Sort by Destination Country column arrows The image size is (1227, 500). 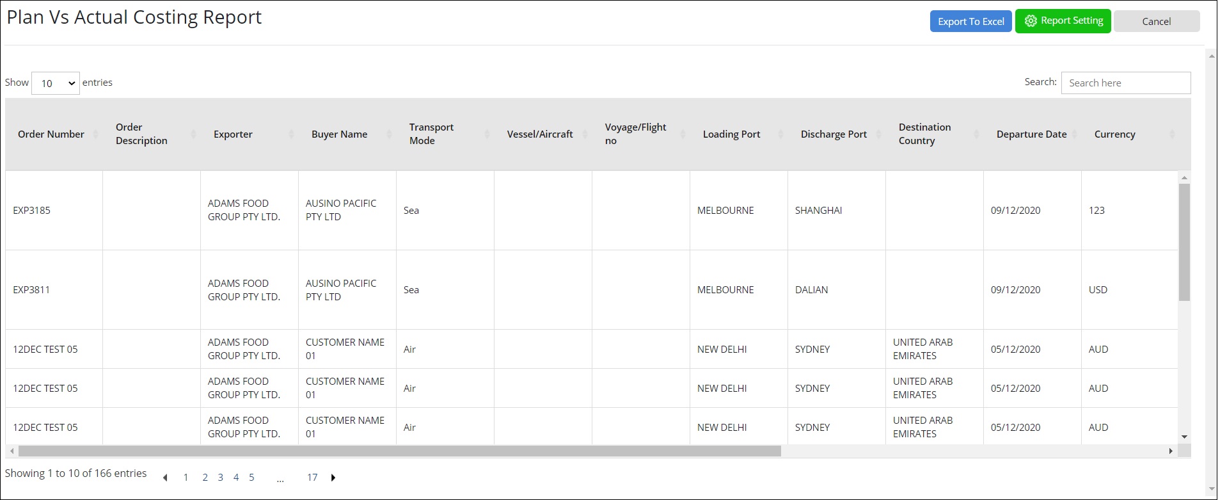pos(977,134)
